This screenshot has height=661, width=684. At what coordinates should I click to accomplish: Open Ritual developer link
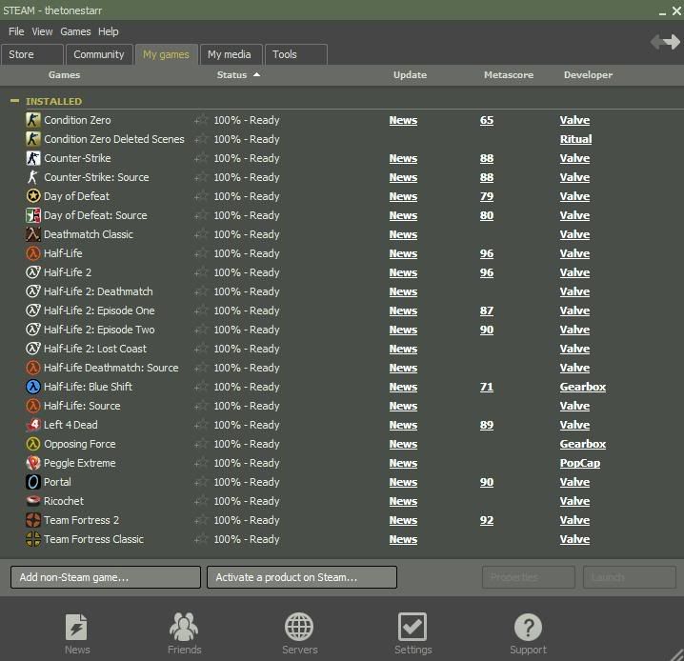click(575, 139)
